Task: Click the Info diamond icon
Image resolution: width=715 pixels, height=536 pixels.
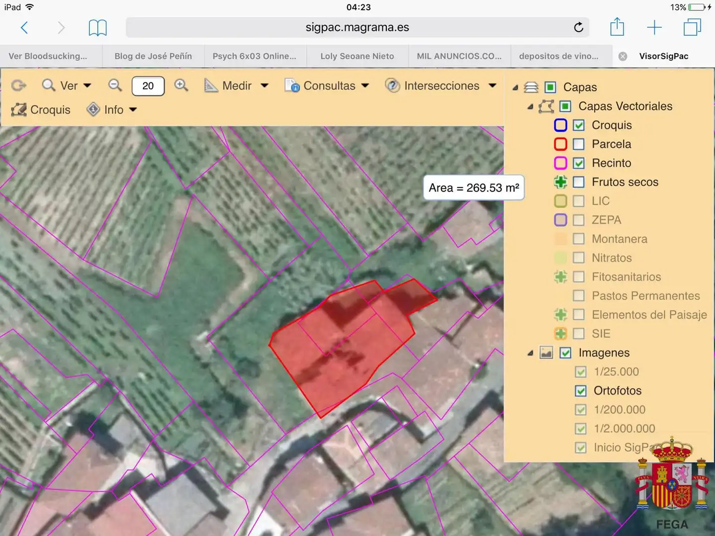Action: point(93,110)
